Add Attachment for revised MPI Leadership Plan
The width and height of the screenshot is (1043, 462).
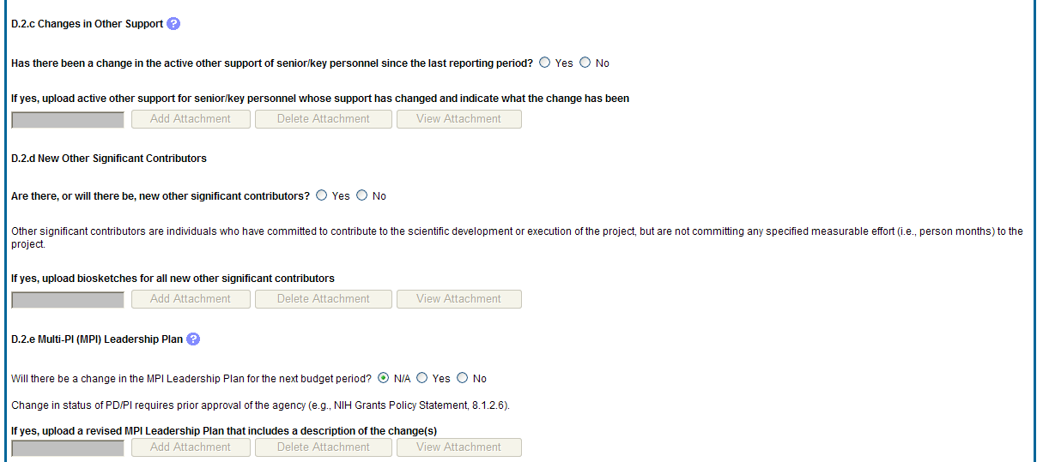click(x=191, y=447)
